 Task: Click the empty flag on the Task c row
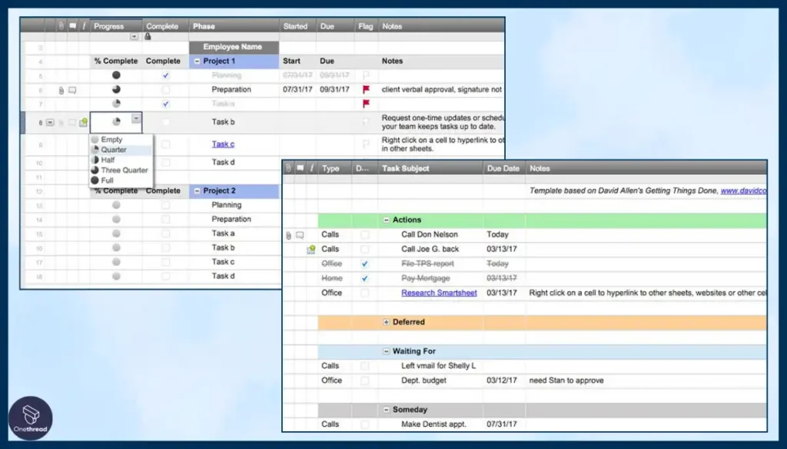pyautogui.click(x=366, y=144)
